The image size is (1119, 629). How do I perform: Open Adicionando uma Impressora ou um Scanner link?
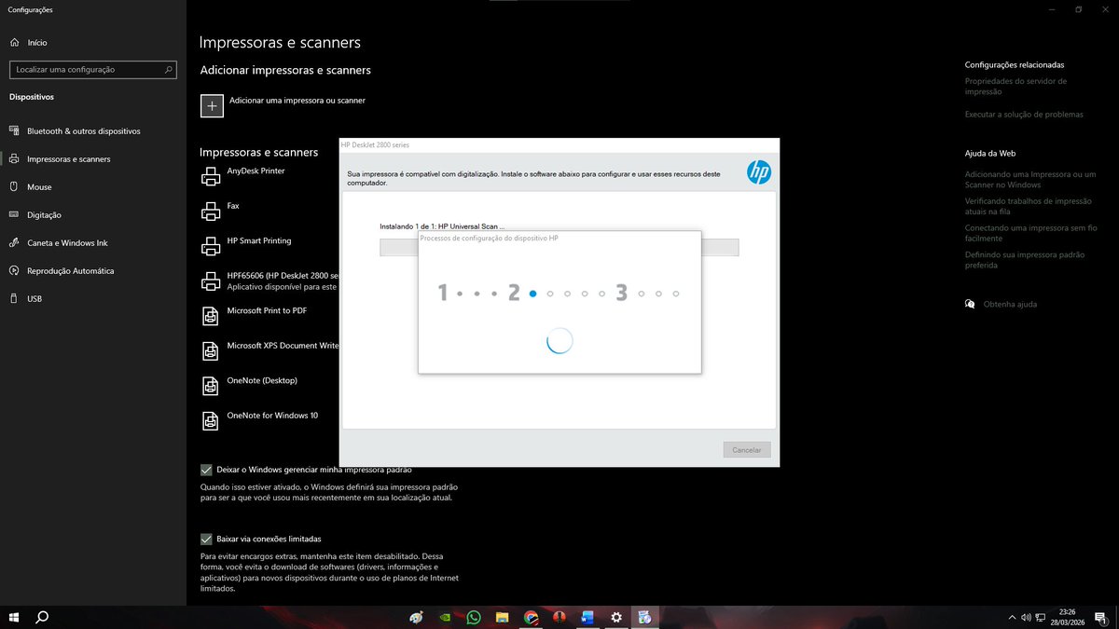coord(1030,179)
